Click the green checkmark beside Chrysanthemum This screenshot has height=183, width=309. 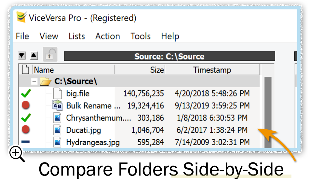pyautogui.click(x=26, y=118)
